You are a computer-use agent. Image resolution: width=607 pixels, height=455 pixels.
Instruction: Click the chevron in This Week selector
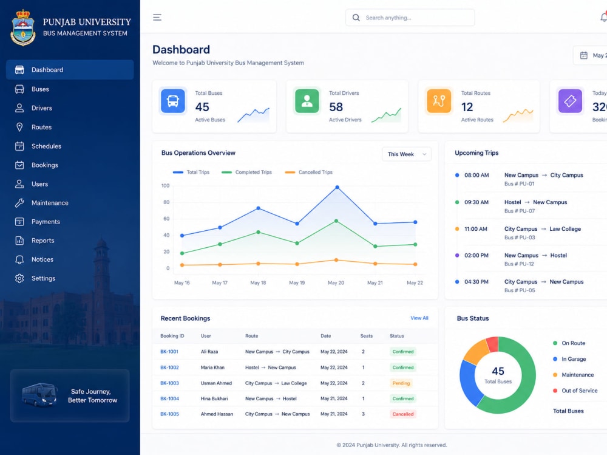(424, 154)
